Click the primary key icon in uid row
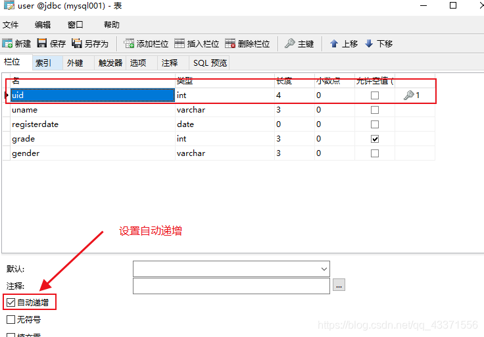The image size is (484, 337). tap(408, 95)
